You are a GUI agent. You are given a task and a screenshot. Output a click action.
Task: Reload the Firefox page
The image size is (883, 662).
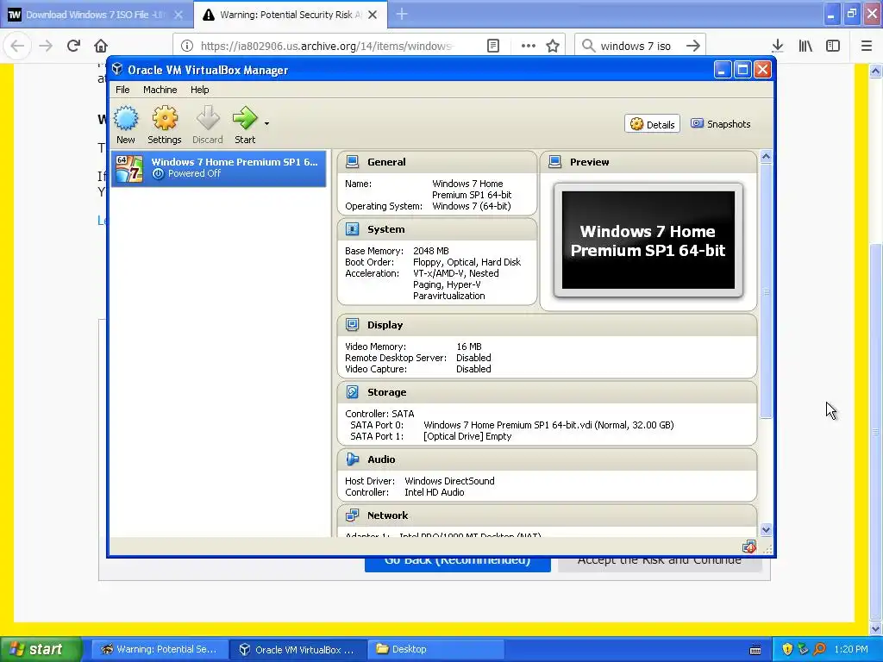(73, 46)
